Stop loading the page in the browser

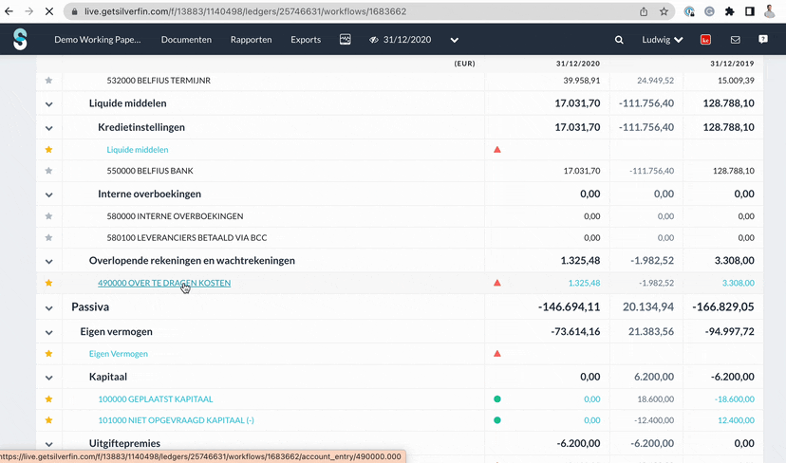pyautogui.click(x=49, y=11)
